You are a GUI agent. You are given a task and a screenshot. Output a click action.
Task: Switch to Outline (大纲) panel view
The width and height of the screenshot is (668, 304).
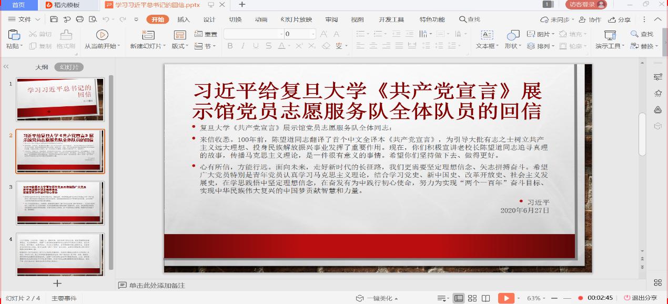[x=42, y=67]
